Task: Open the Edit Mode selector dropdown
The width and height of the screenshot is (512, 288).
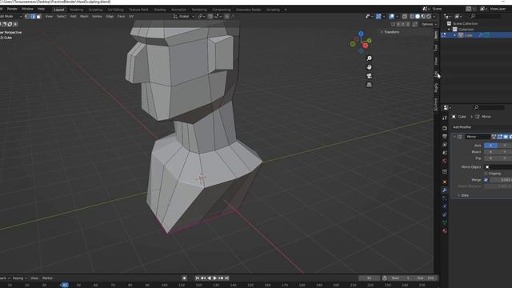Action: 10,16
